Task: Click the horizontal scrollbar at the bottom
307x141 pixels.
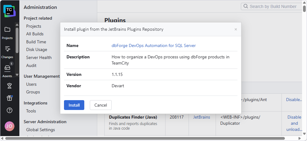Action: [145, 139]
